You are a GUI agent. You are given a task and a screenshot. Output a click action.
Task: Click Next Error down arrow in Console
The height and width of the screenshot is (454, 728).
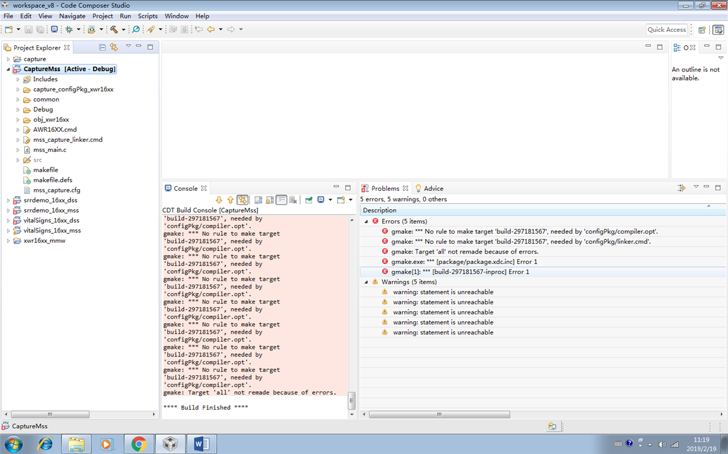tap(218, 200)
